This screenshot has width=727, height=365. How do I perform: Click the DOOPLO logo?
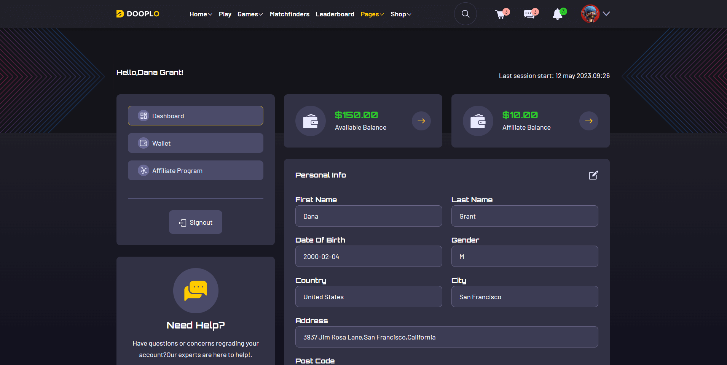click(137, 14)
